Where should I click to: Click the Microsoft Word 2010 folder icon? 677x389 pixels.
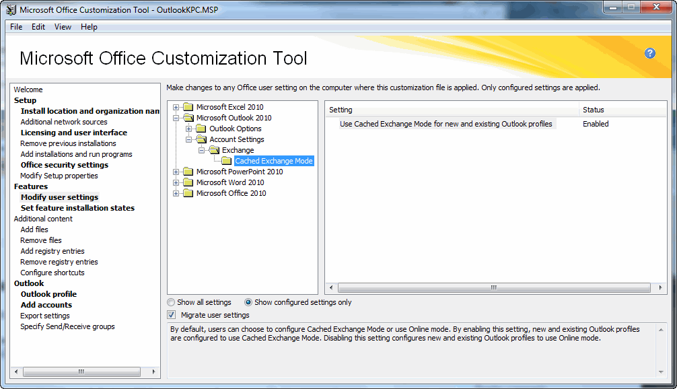click(188, 182)
